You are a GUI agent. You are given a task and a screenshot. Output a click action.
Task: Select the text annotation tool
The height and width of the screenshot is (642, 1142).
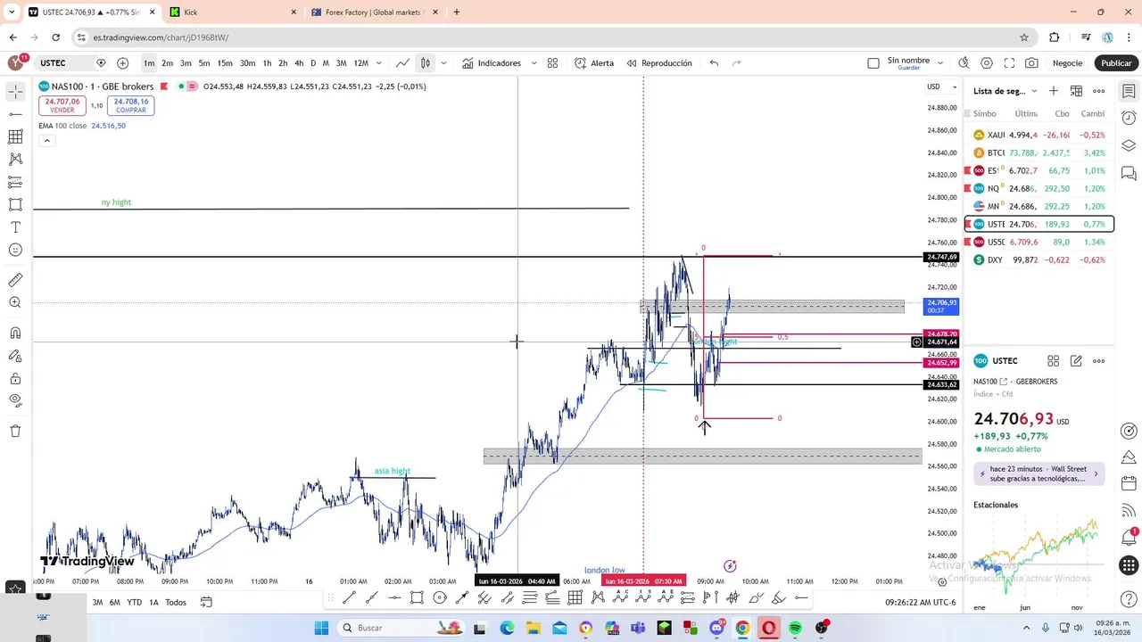(15, 227)
